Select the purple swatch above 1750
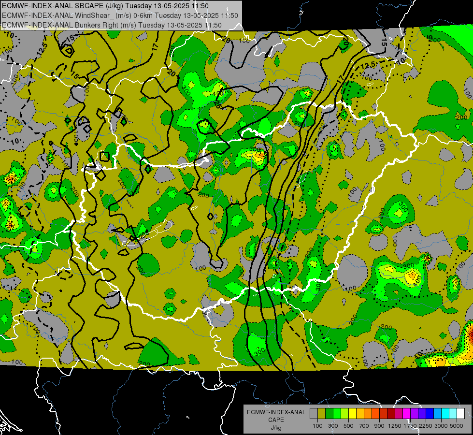Screen dimensions: 473x435 coord(414,414)
